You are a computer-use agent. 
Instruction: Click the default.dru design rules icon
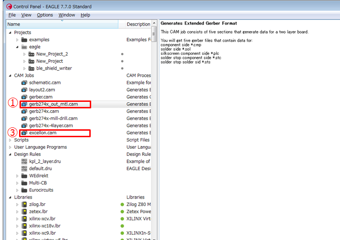pos(24,168)
